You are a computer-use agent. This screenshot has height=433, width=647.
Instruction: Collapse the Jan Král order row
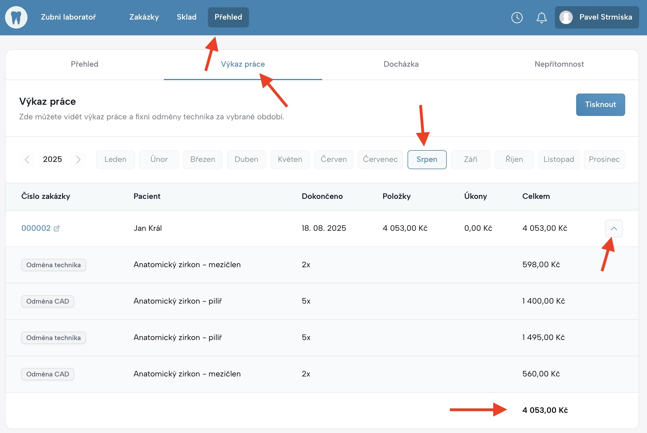(614, 229)
